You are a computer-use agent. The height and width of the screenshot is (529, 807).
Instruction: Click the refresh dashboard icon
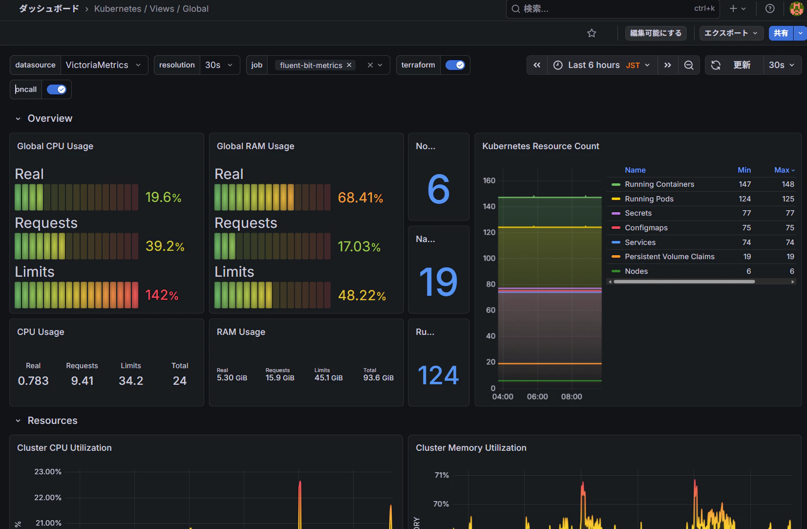[716, 65]
